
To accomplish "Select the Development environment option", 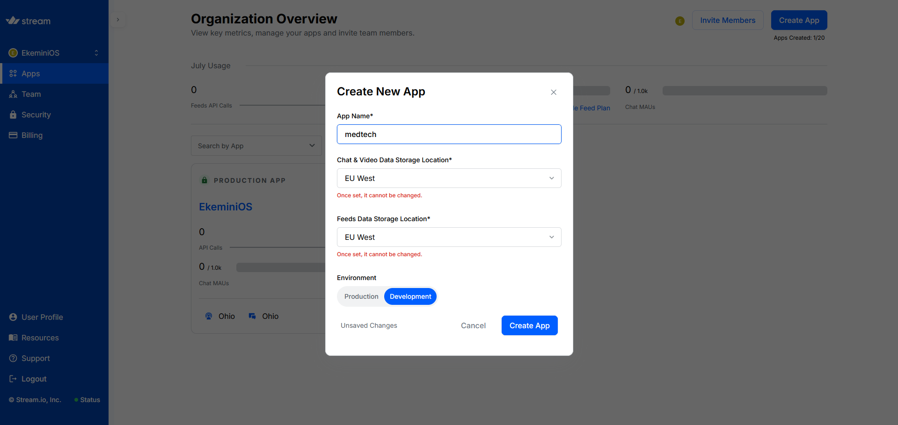I will click(410, 296).
